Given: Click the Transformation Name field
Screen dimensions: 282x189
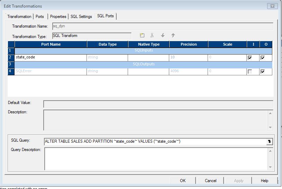Looking at the screenshot, I should 163,26.
